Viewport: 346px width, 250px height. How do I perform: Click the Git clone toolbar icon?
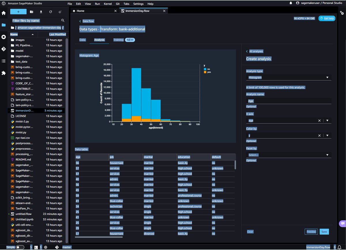60,12
